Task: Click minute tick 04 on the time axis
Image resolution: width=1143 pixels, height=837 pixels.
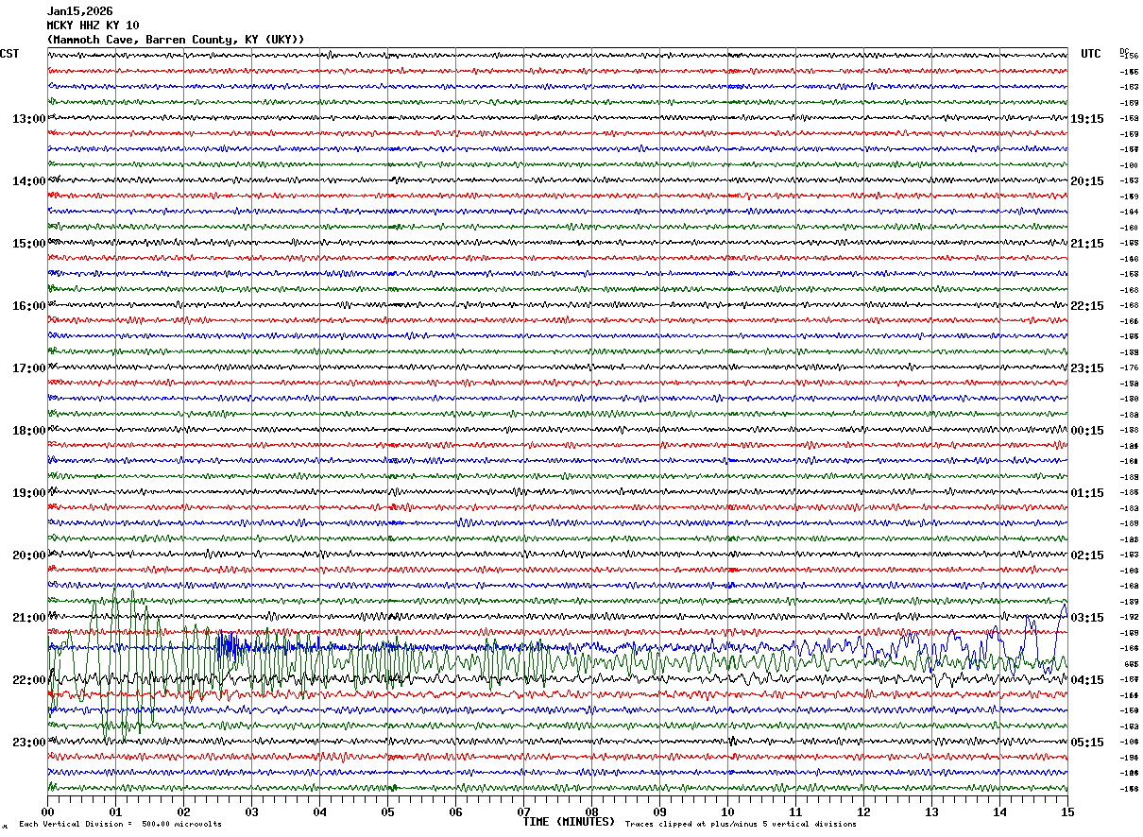Action: (x=319, y=811)
